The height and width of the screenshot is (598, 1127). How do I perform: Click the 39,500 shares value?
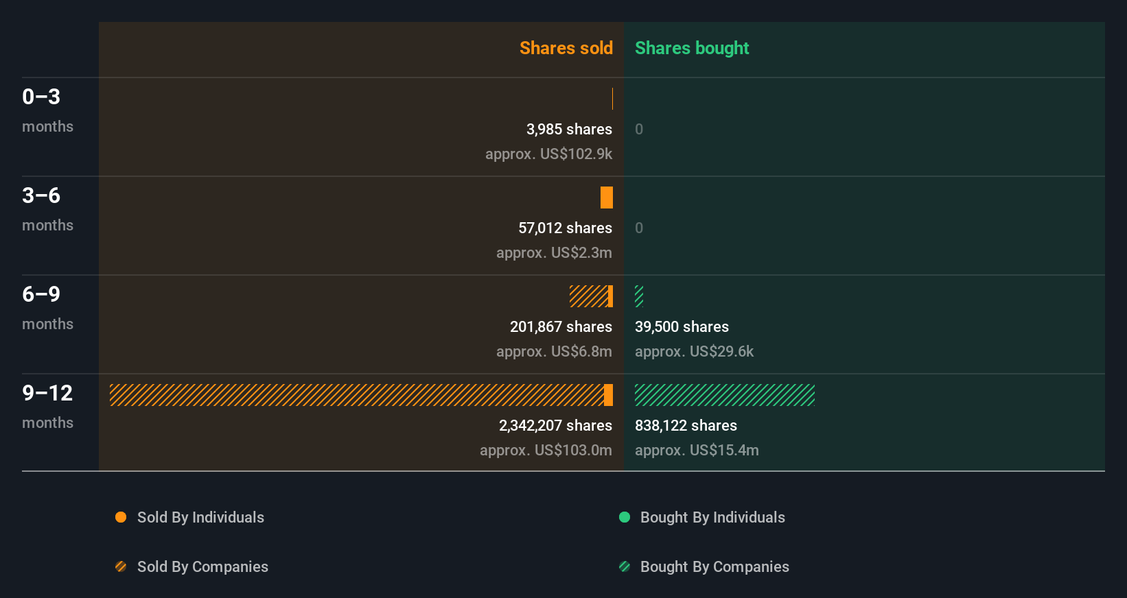click(682, 326)
